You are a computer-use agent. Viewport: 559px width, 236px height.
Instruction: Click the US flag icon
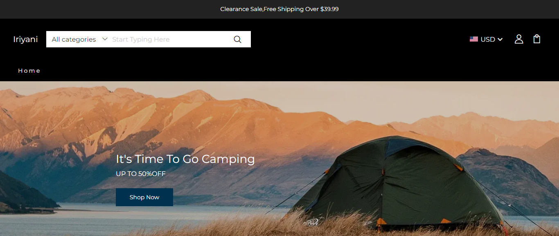(474, 39)
